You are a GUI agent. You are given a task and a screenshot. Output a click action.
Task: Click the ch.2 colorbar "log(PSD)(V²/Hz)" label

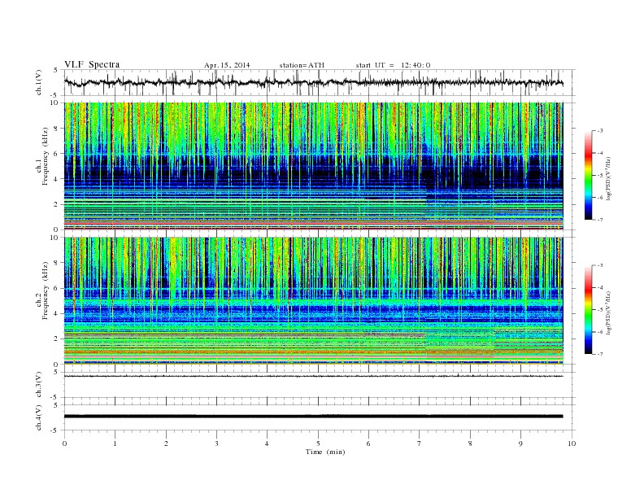tap(610, 312)
